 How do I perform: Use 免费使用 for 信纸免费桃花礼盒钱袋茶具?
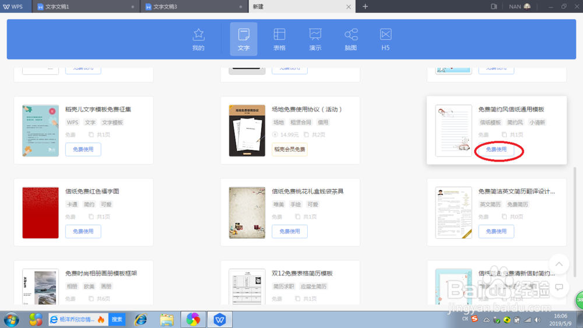[x=290, y=231]
